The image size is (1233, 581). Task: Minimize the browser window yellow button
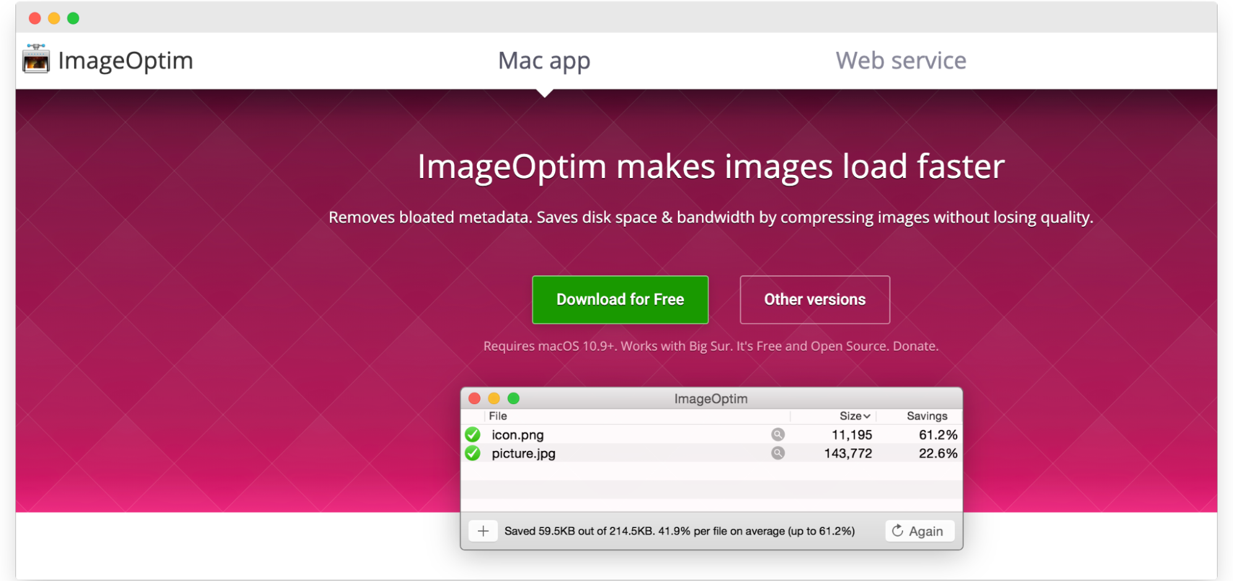tap(54, 18)
